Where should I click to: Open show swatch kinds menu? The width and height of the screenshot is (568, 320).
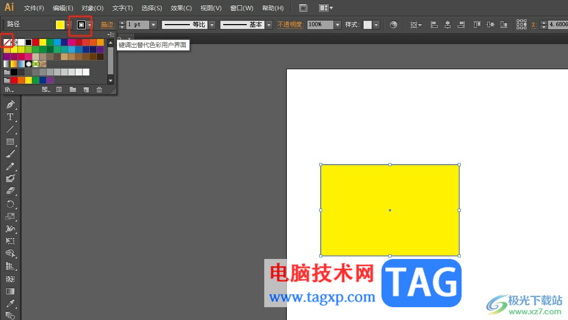click(x=46, y=89)
